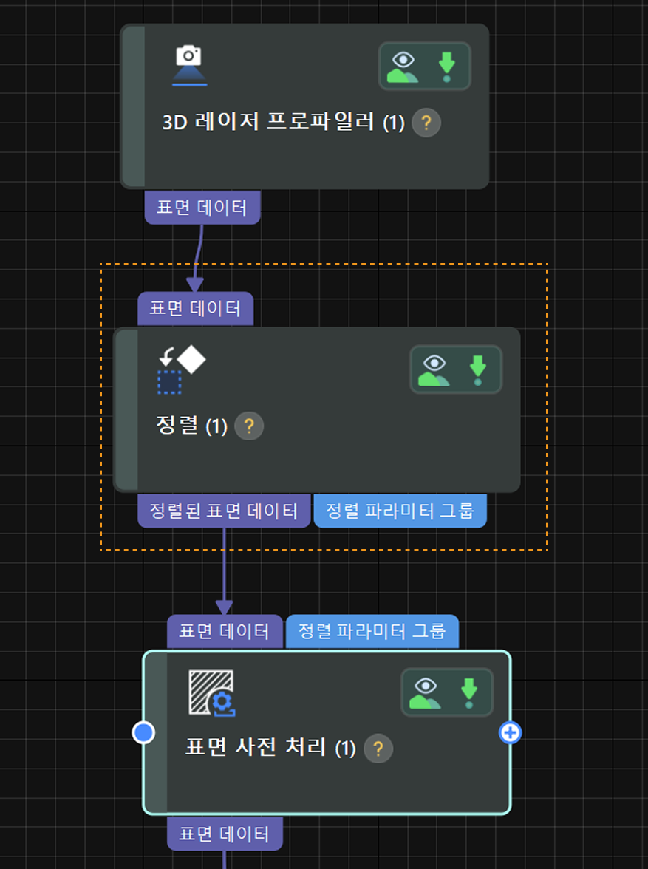Viewport: 648px width, 869px height.
Task: Click green download arrow on 3D 레이저 프로파일러 node
Action: [447, 67]
